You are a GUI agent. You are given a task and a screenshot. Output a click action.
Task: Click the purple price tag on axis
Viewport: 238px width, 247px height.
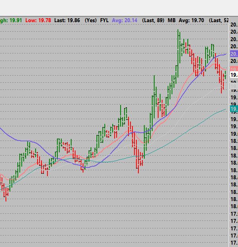[x=234, y=54]
